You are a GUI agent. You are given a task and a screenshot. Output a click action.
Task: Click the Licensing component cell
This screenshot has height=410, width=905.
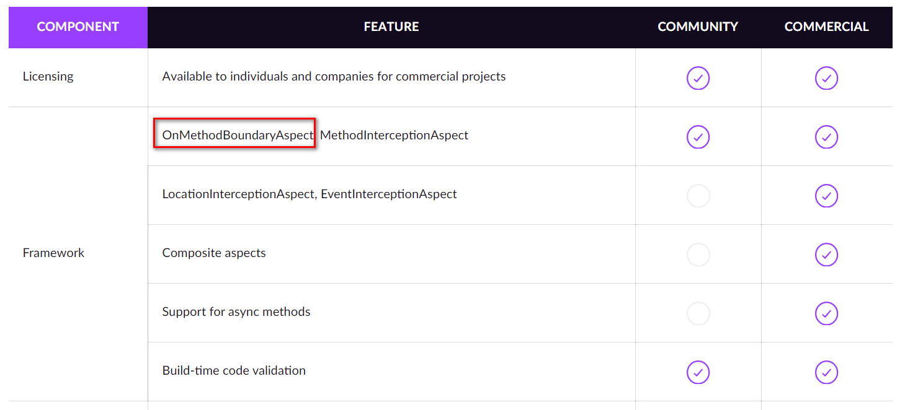click(48, 76)
